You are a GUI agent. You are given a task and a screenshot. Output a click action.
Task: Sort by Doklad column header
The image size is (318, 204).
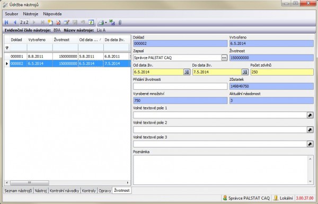click(x=18, y=40)
